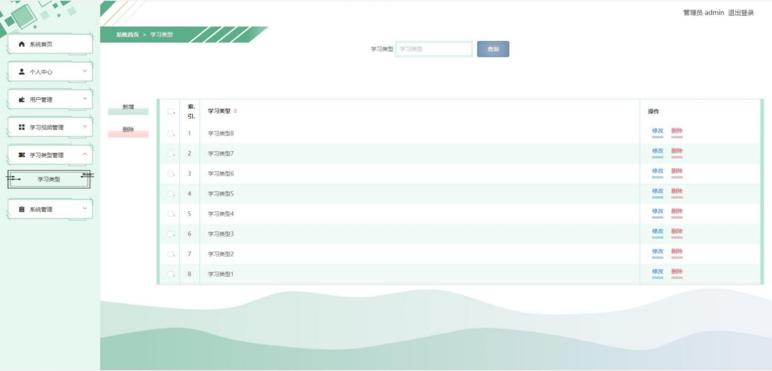This screenshot has height=371, width=772.
Task: Click 修改 for 学习类型7
Action: (658, 152)
